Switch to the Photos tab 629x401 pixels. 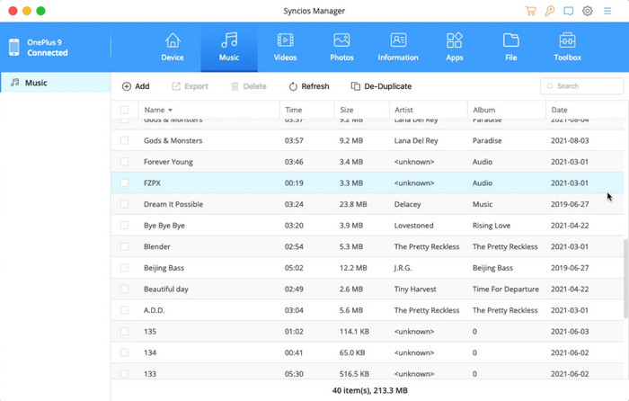(341, 47)
